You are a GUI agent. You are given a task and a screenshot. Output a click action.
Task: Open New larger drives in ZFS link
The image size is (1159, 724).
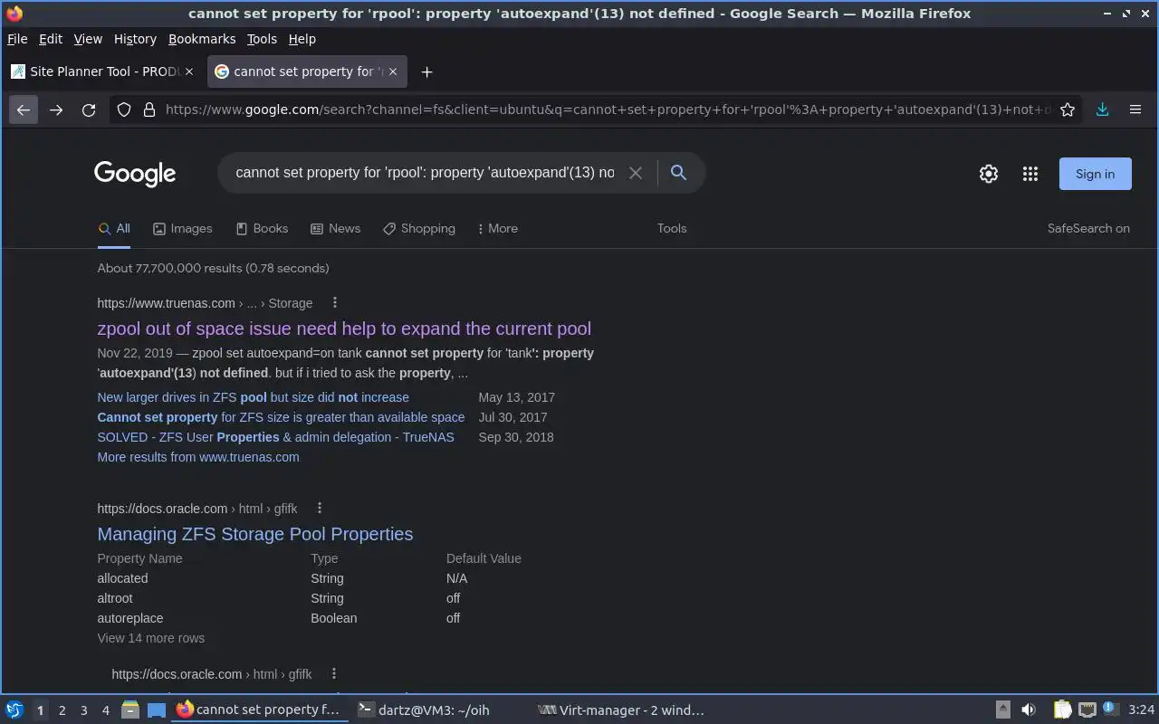tap(253, 397)
